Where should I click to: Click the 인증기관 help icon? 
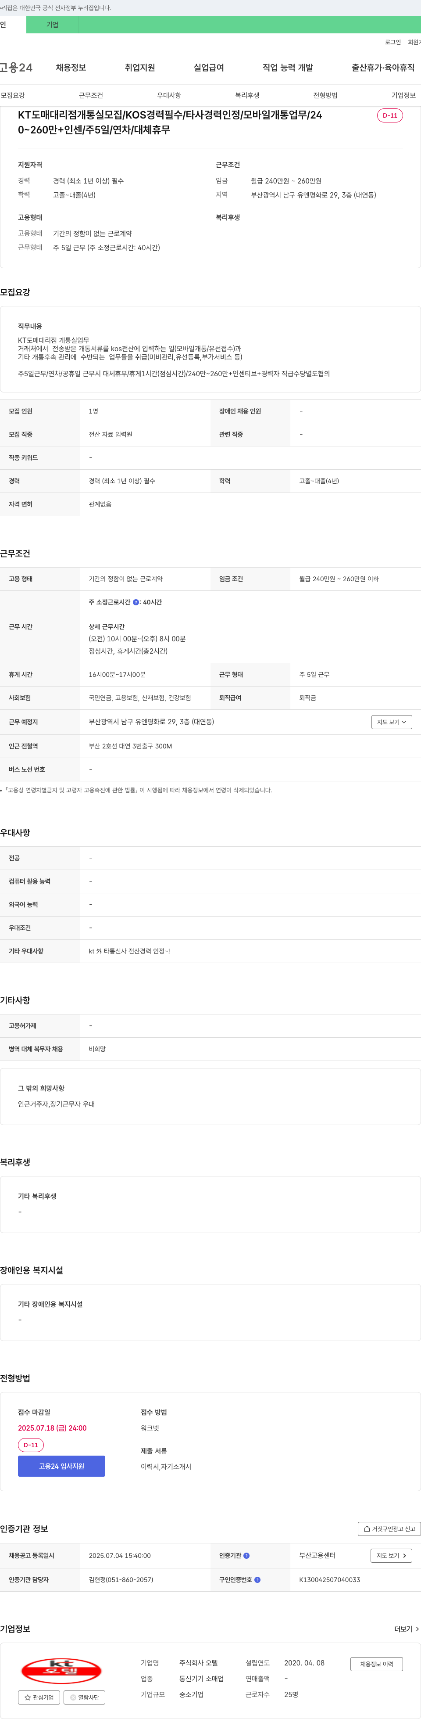pyautogui.click(x=246, y=1556)
